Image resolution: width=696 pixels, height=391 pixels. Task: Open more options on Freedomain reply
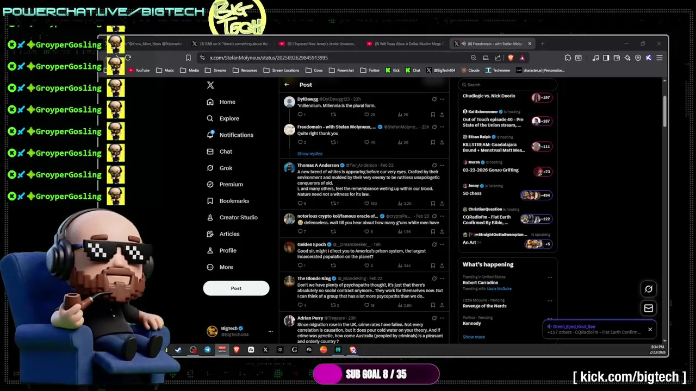tap(442, 127)
